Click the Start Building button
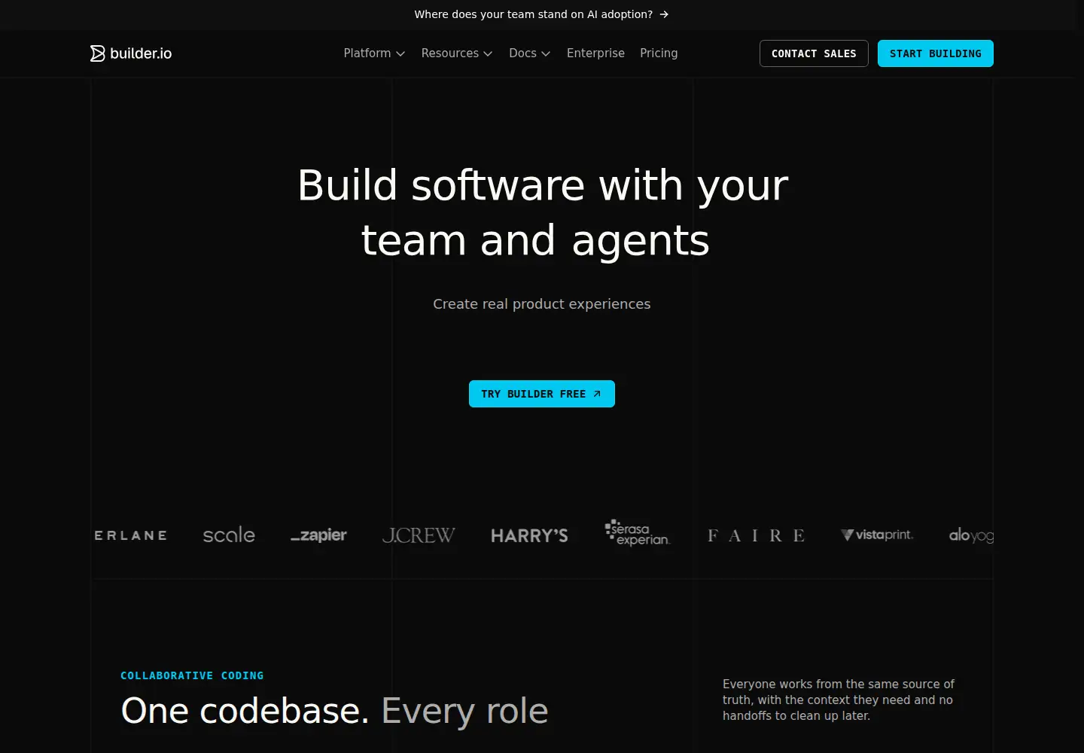Viewport: 1084px width, 753px height. point(936,53)
